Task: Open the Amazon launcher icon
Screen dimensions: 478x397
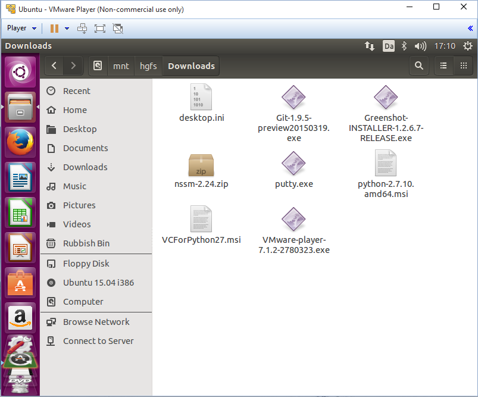Action: coord(20,317)
